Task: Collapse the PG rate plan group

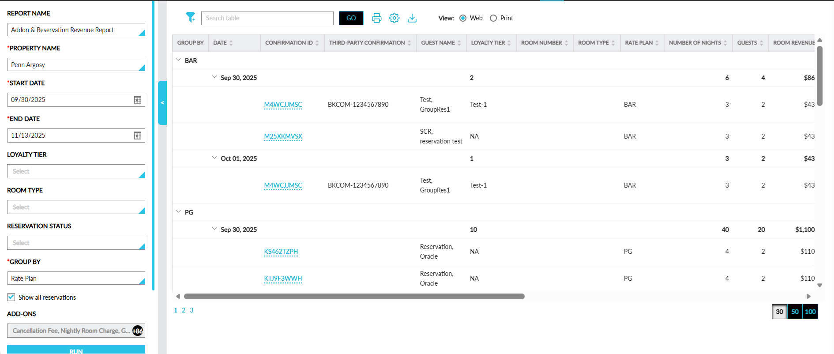Action: pyautogui.click(x=178, y=211)
